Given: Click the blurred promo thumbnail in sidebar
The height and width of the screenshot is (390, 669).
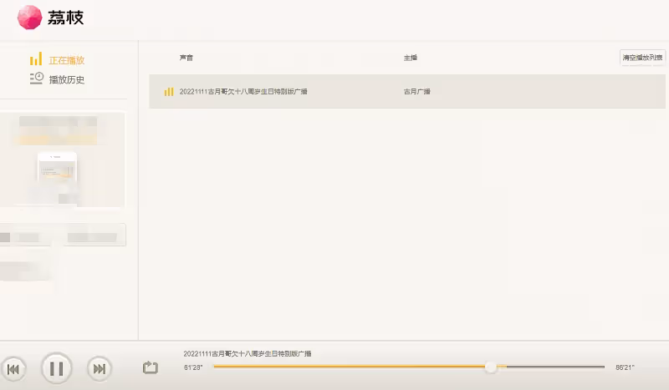Looking at the screenshot, I should coord(62,160).
